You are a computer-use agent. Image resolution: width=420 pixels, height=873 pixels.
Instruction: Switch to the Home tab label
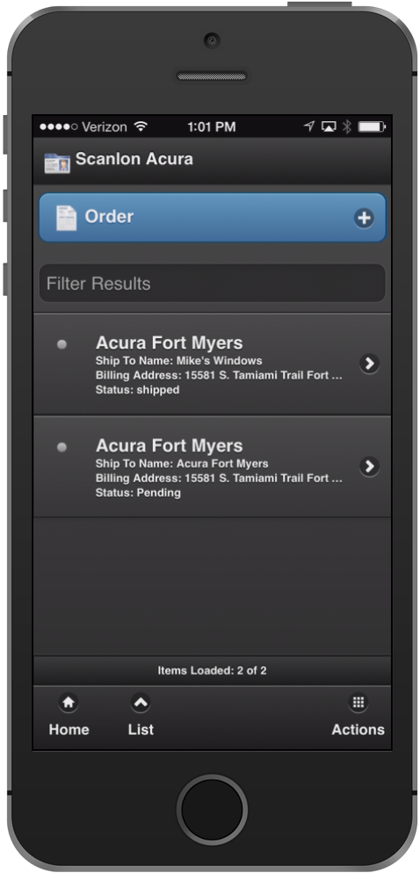69,729
